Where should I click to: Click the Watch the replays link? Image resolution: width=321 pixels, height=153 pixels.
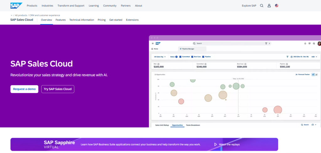tap(229, 145)
